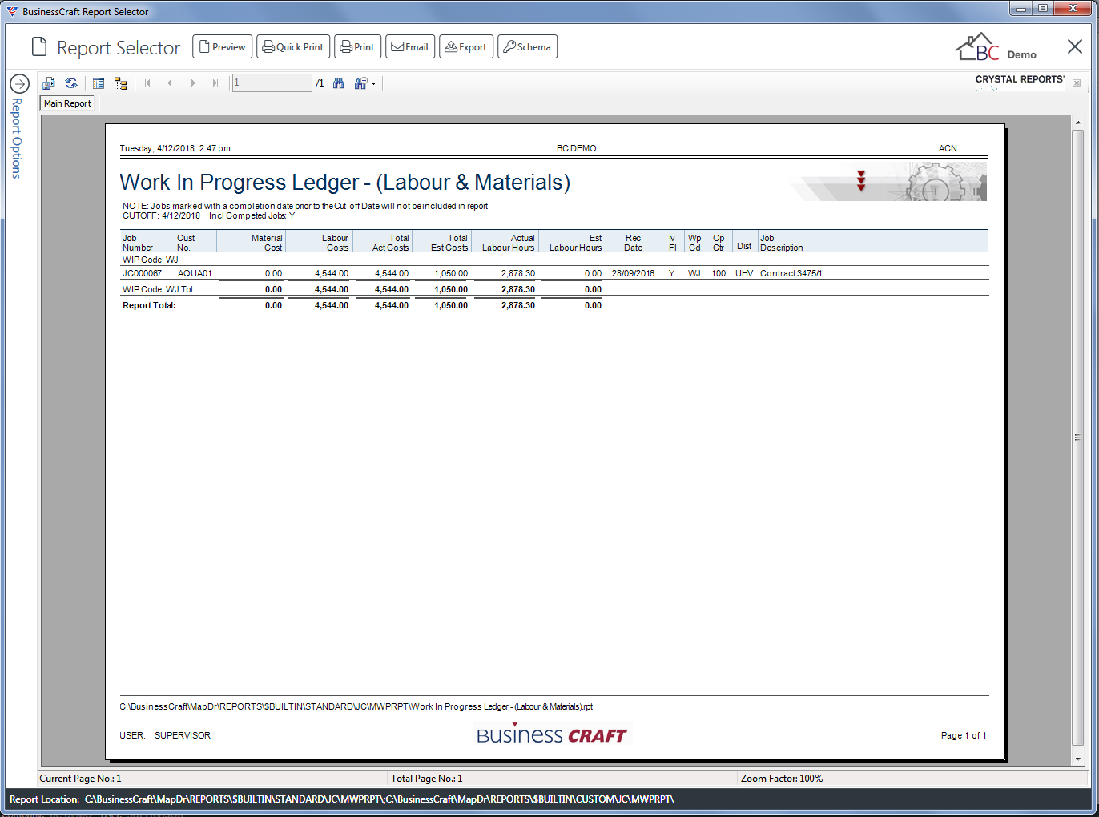The width and height of the screenshot is (1099, 817).
Task: Click the Dist value UHV
Action: click(x=744, y=273)
